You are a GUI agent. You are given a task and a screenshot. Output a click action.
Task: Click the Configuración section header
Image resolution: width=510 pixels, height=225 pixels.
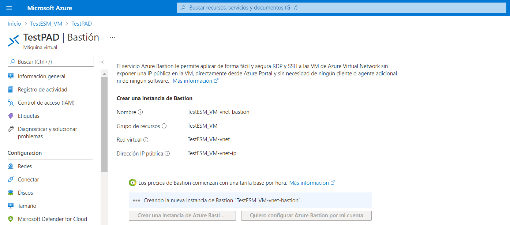(x=25, y=153)
